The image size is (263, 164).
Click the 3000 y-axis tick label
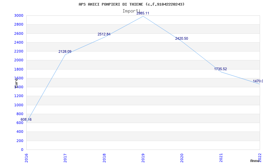pyautogui.click(x=19, y=15)
